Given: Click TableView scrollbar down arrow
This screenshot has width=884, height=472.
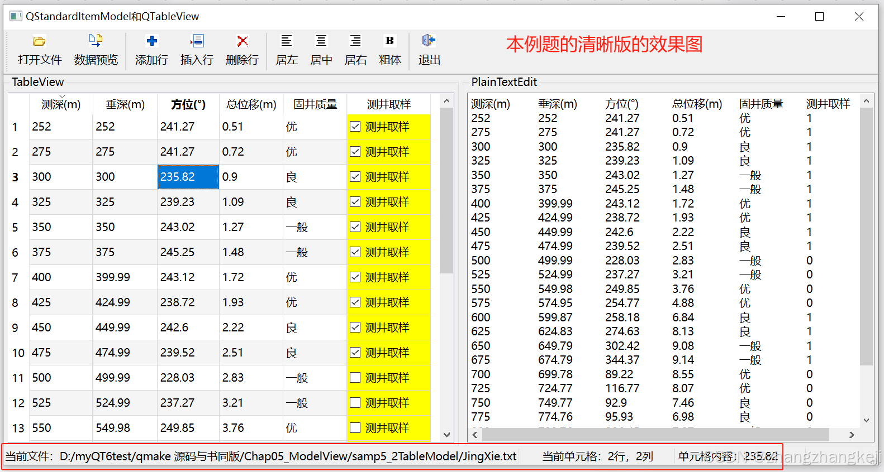Looking at the screenshot, I should pos(446,435).
